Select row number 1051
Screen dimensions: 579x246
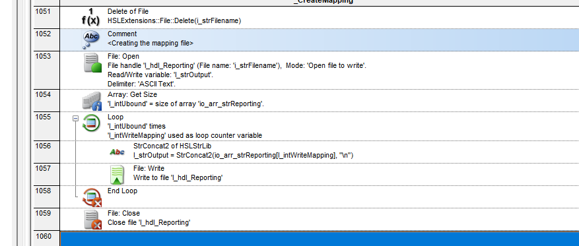click(x=47, y=17)
